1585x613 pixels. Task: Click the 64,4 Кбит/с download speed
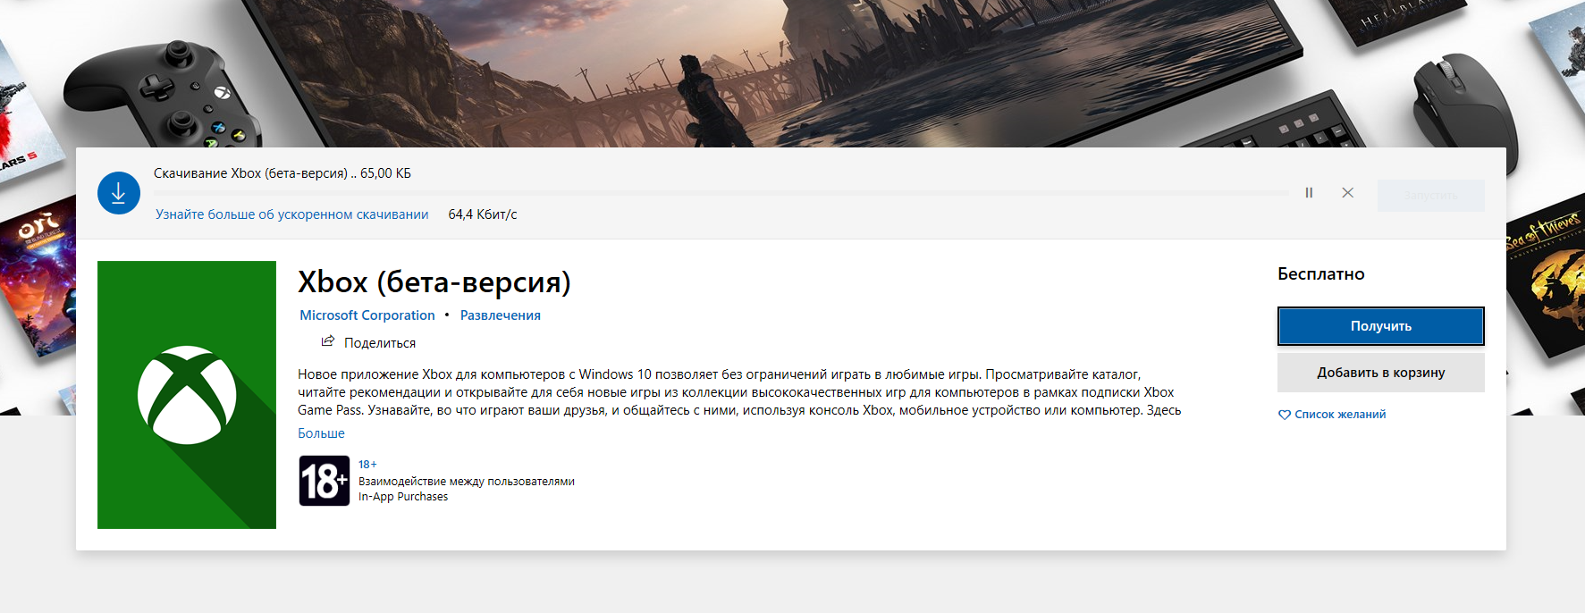[x=483, y=214]
